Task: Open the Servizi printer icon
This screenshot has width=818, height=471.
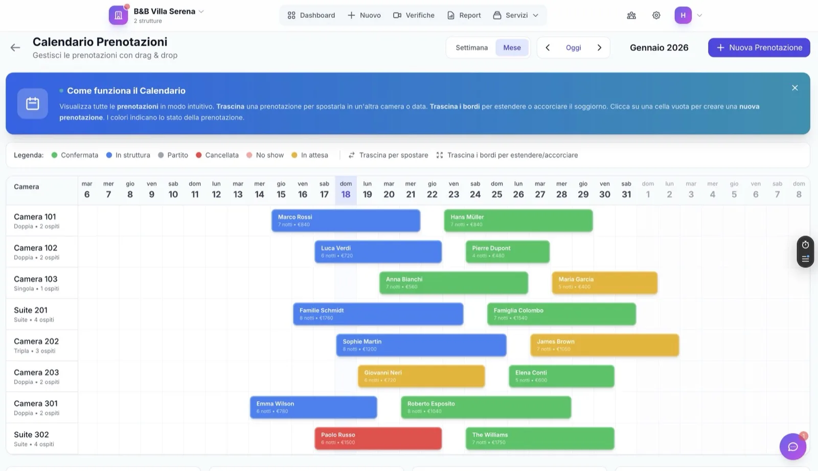Action: (x=496, y=15)
